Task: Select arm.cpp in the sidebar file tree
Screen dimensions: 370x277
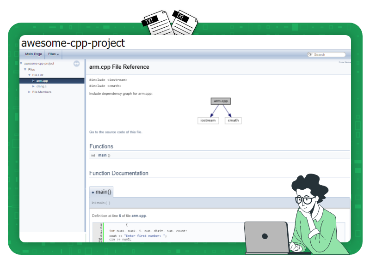Action: [x=42, y=81]
